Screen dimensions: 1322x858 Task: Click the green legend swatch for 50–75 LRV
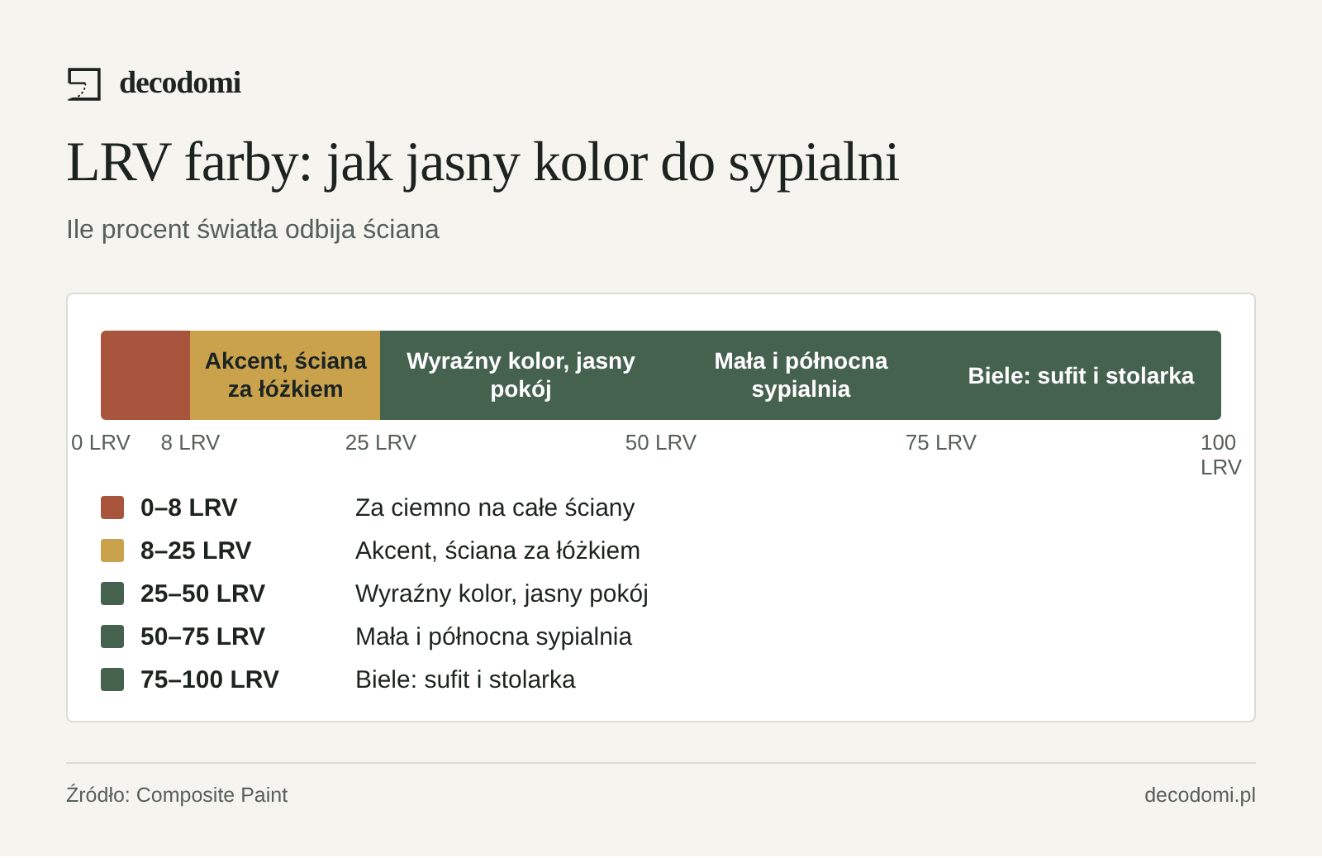112,636
